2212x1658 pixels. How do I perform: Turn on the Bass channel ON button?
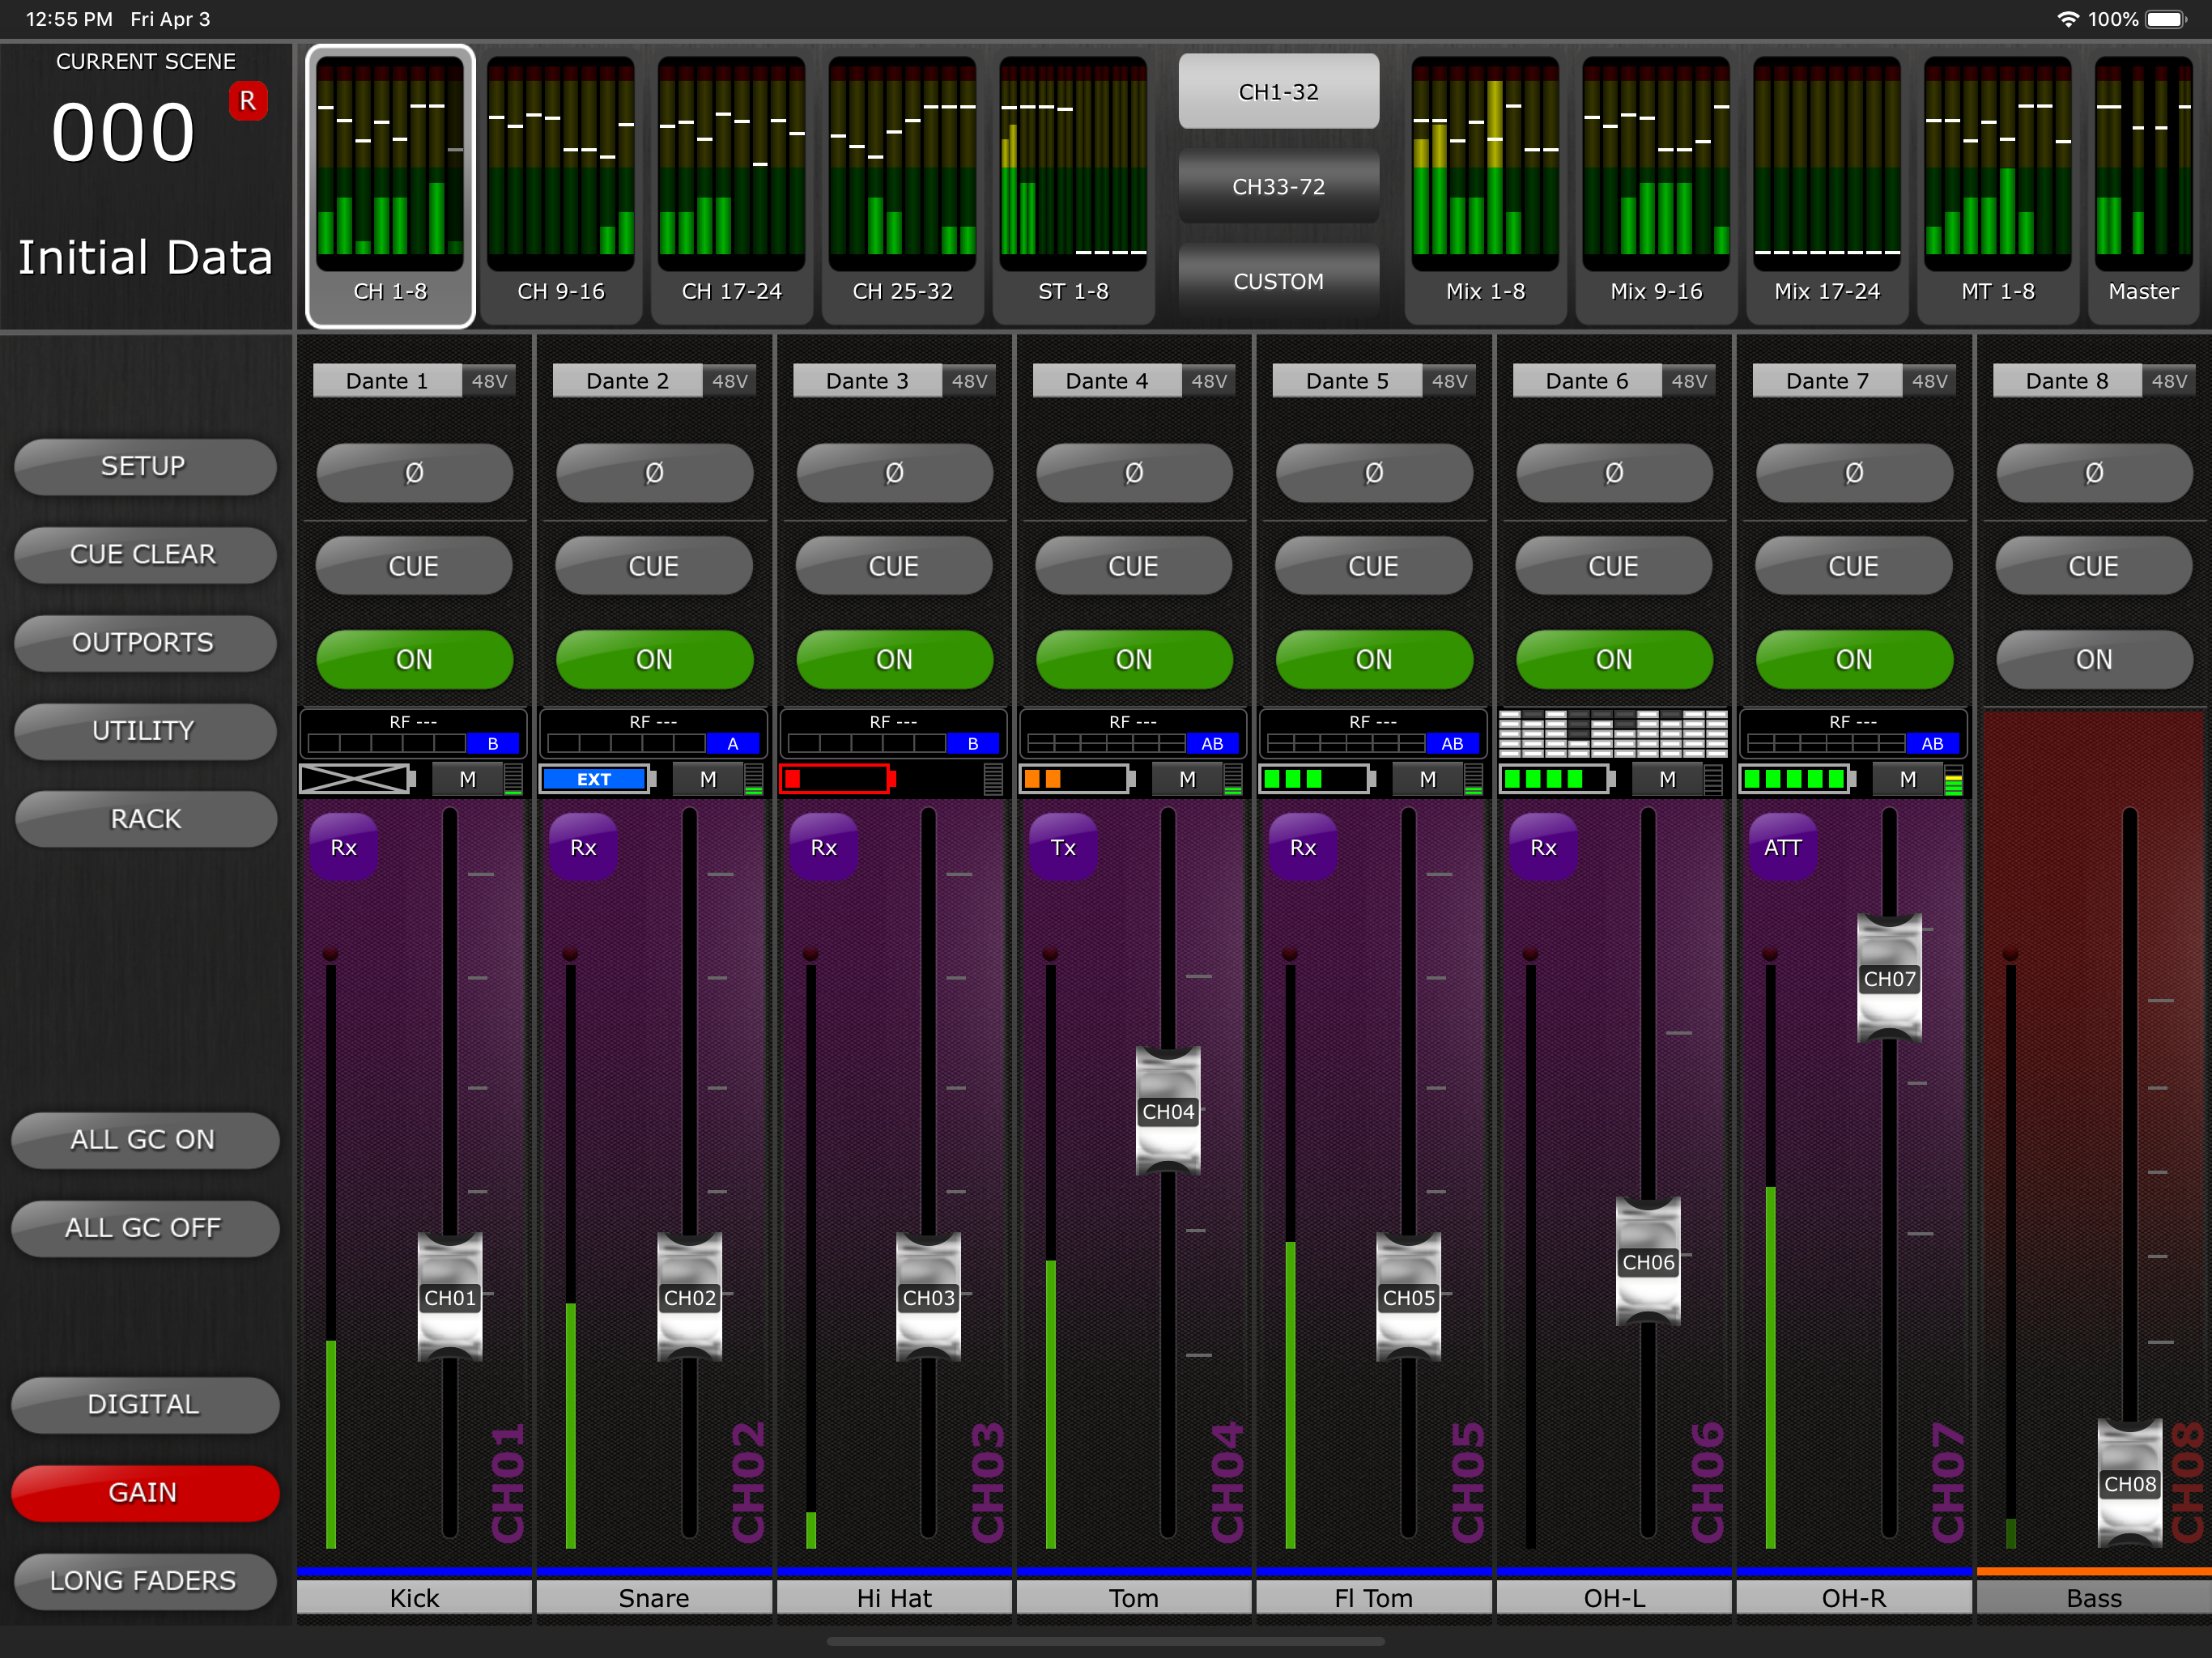(2094, 659)
